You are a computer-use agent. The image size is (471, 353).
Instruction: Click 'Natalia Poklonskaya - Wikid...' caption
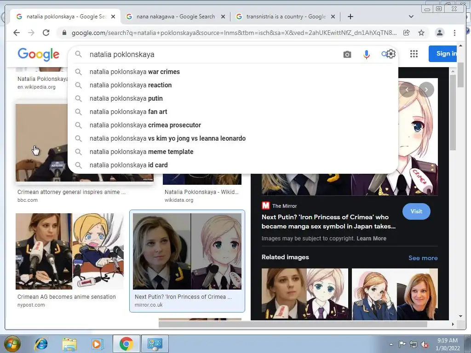[201, 192]
